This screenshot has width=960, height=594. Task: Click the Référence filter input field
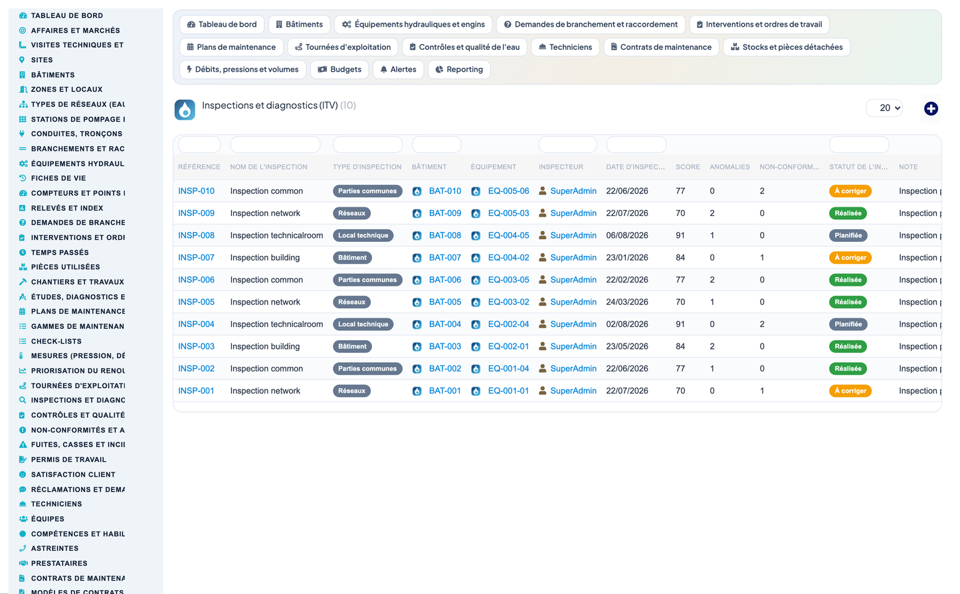tap(199, 144)
